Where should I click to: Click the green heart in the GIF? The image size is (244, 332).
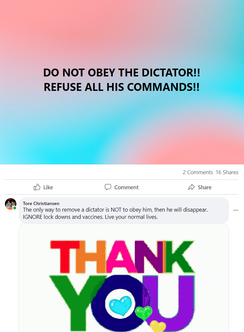(143, 313)
